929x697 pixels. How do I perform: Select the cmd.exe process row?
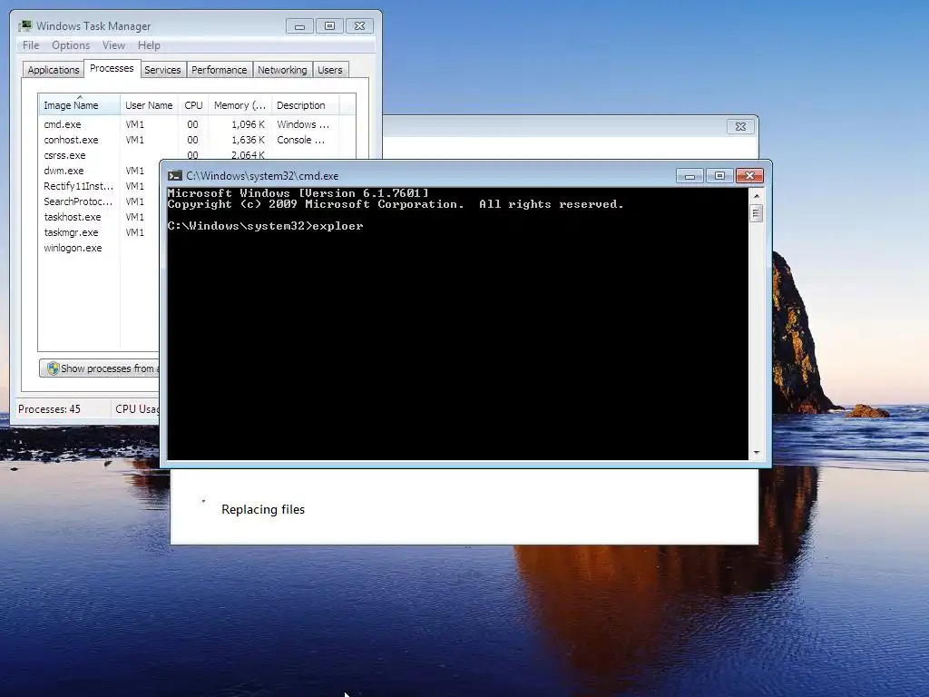[197, 124]
